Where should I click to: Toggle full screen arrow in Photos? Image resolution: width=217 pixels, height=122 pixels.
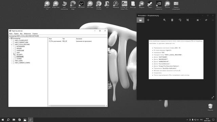pyautogui.click(x=213, y=97)
